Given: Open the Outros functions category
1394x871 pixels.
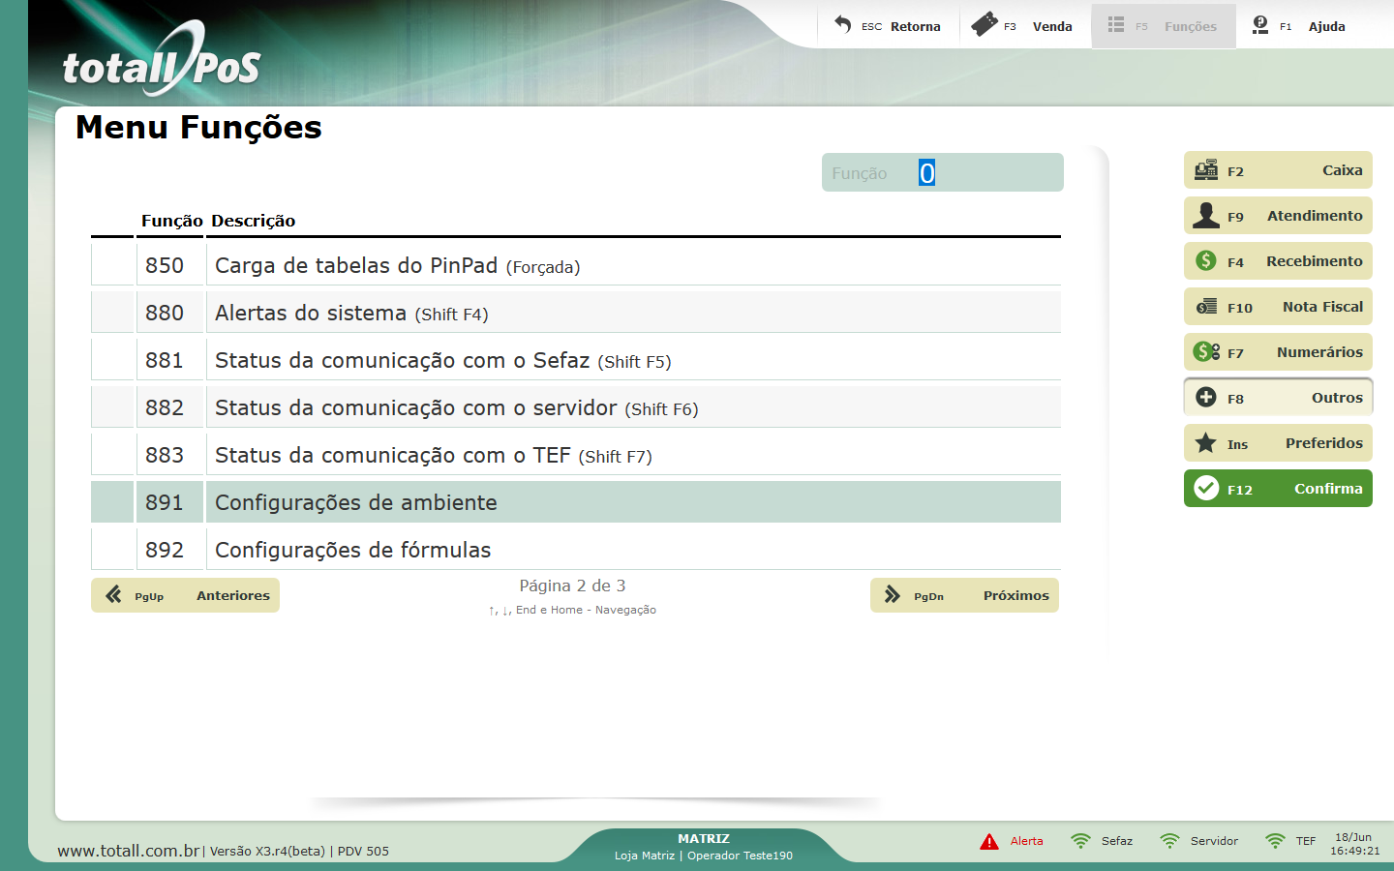Looking at the screenshot, I should click(x=1278, y=397).
